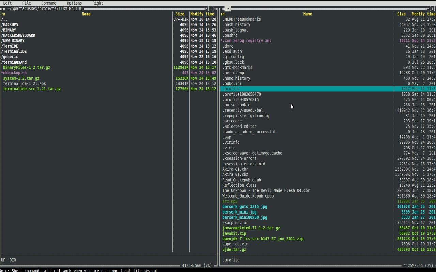The width and height of the screenshot is (436, 272).
Task: Open the Left panel menu
Action: (x=7, y=3)
